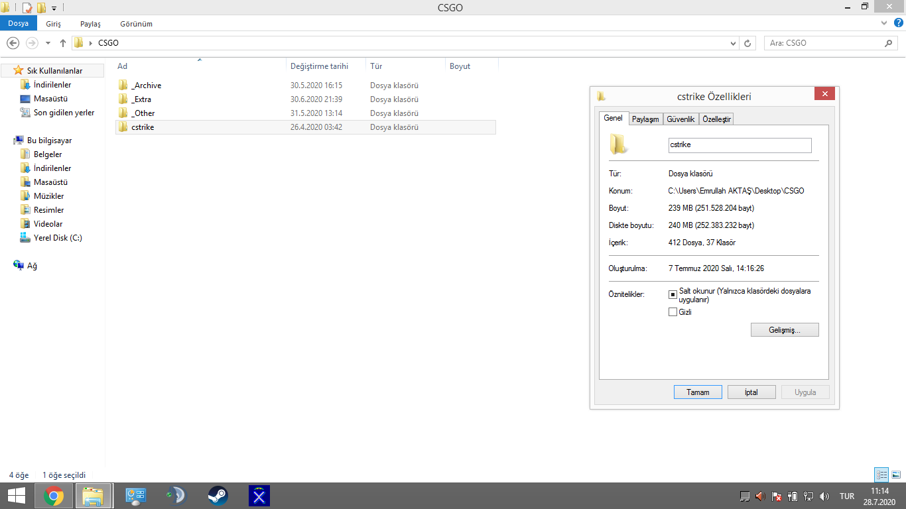The height and width of the screenshot is (509, 906).
Task: Click the muted speaker tray icon
Action: (x=760, y=496)
